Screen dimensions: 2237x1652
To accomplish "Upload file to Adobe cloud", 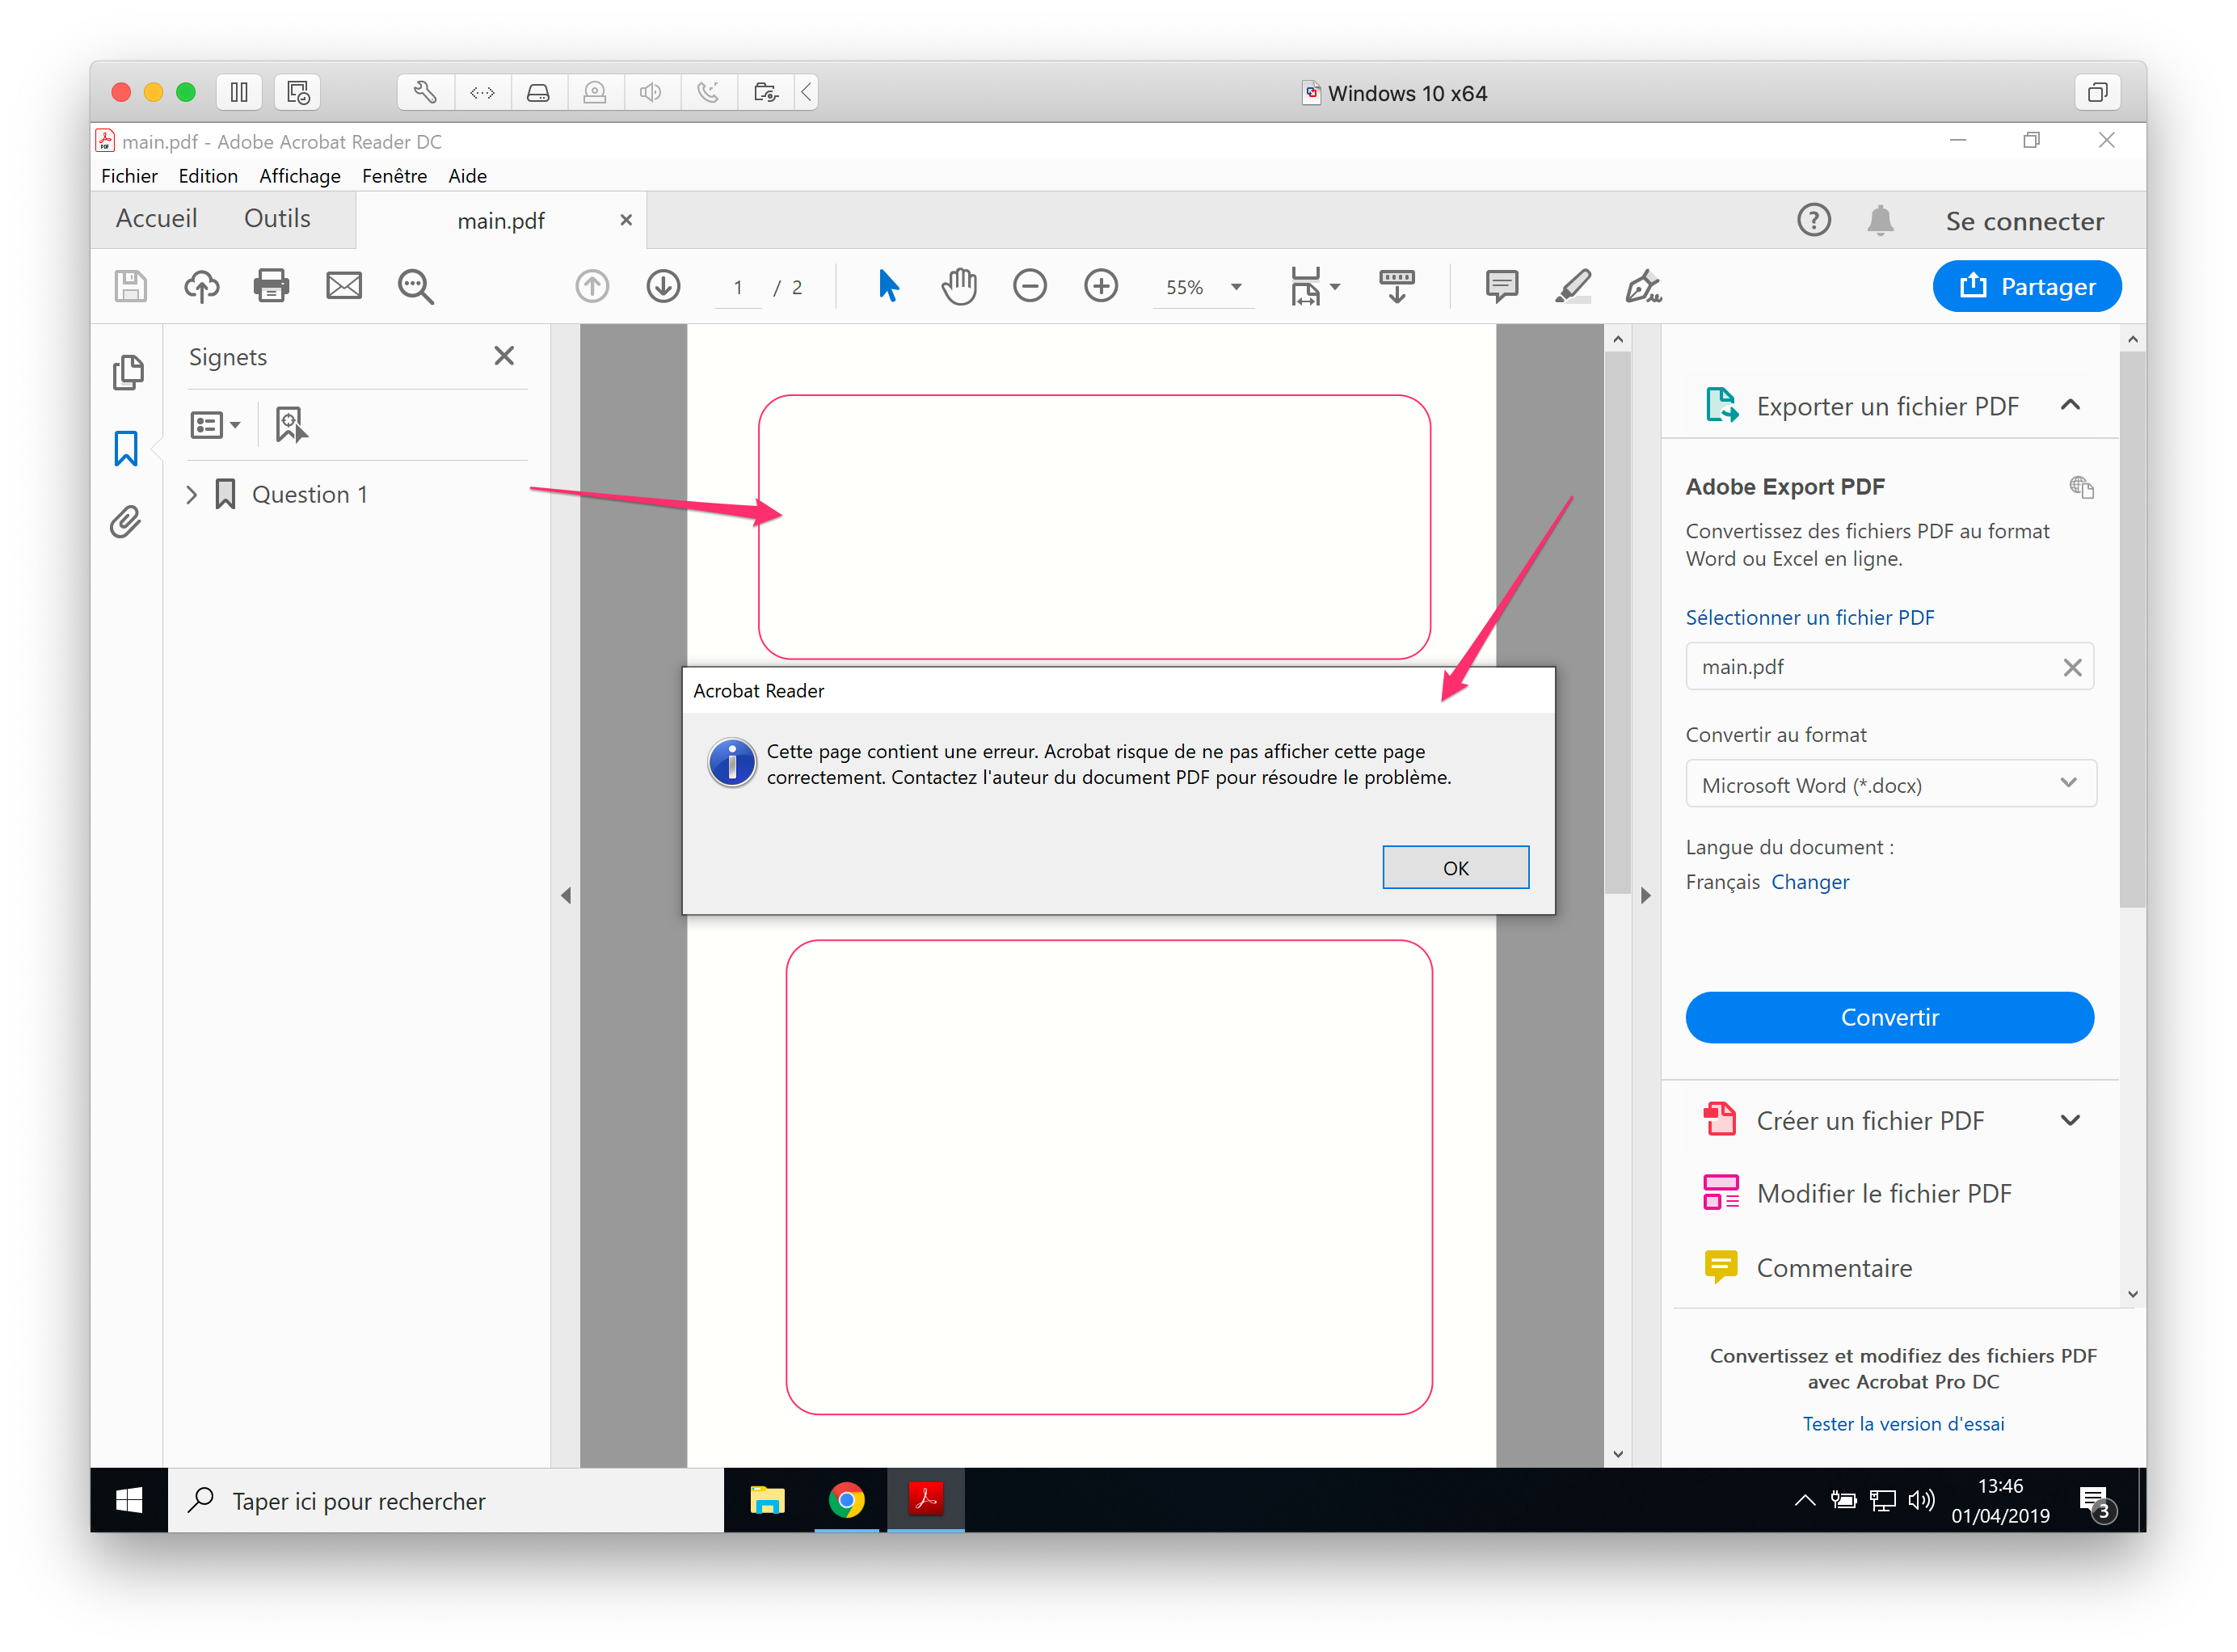I will coord(200,286).
